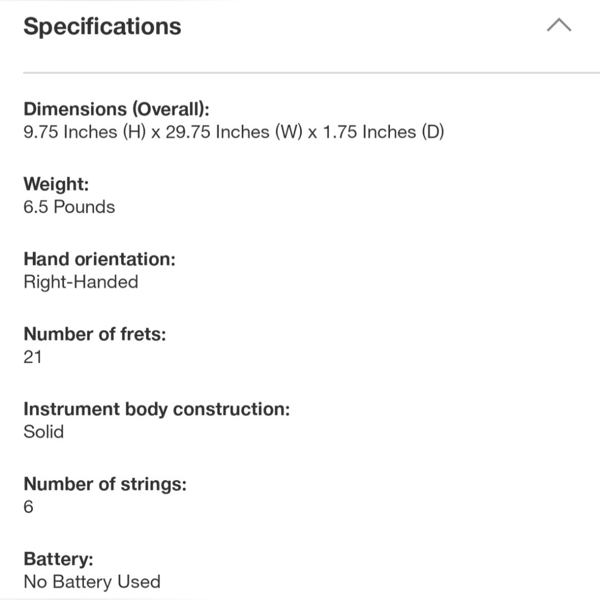Select the Right-Handed value text
The image size is (600, 600).
click(81, 282)
